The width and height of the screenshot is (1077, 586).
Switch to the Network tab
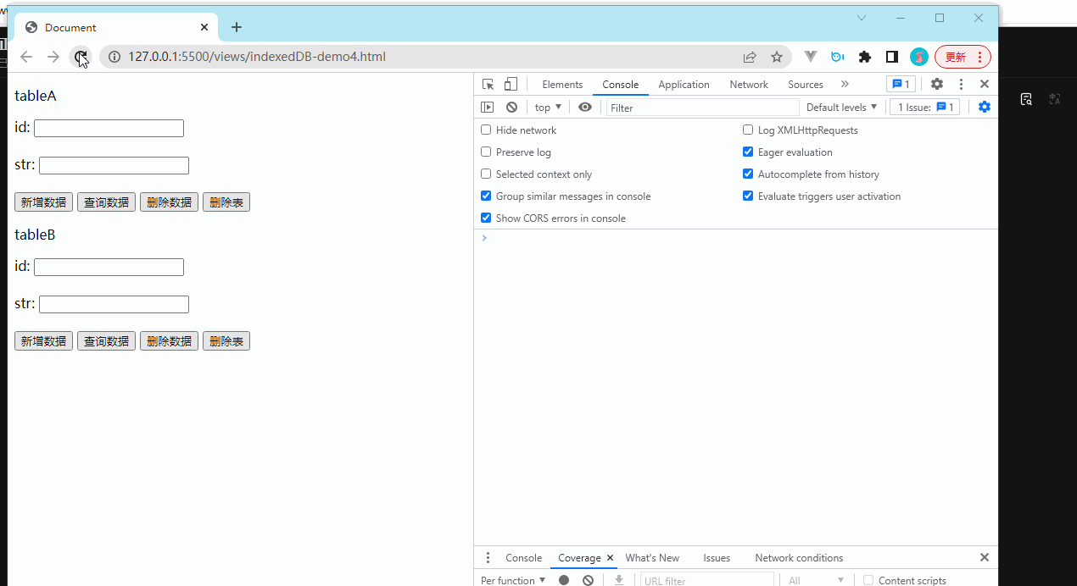pos(749,84)
